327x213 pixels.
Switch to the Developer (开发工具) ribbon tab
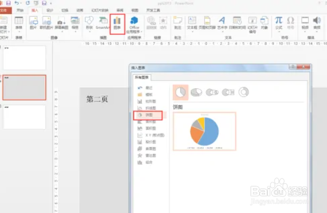(x=153, y=10)
